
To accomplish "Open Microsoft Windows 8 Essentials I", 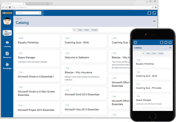I will (37, 75).
